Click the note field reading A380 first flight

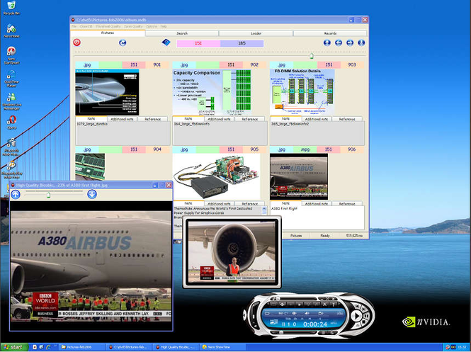(x=317, y=217)
